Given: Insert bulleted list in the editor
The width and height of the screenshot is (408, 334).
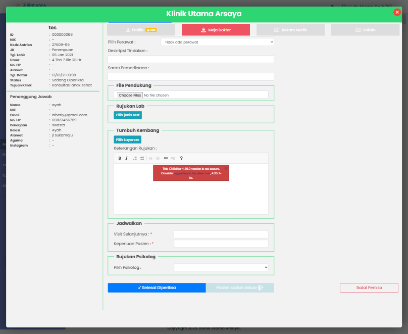Looking at the screenshot, I should click(x=142, y=158).
